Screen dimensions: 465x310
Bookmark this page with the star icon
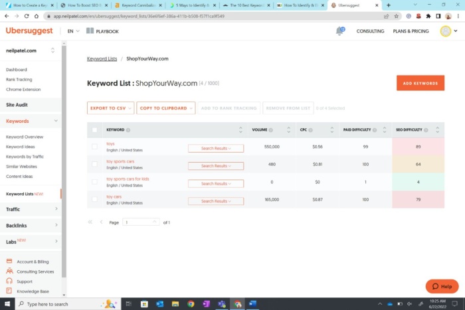396,16
